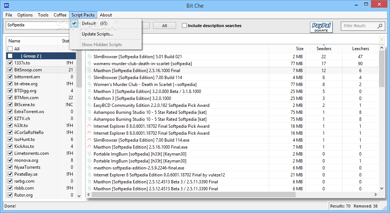Click scripts list scroll down arrow
390x213 pixels.
79,196
